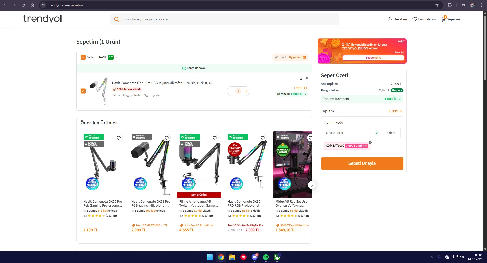487x263 pixels.
Task: Open Havit Gamenote GK60 PRO product title
Action: [x=245, y=204]
